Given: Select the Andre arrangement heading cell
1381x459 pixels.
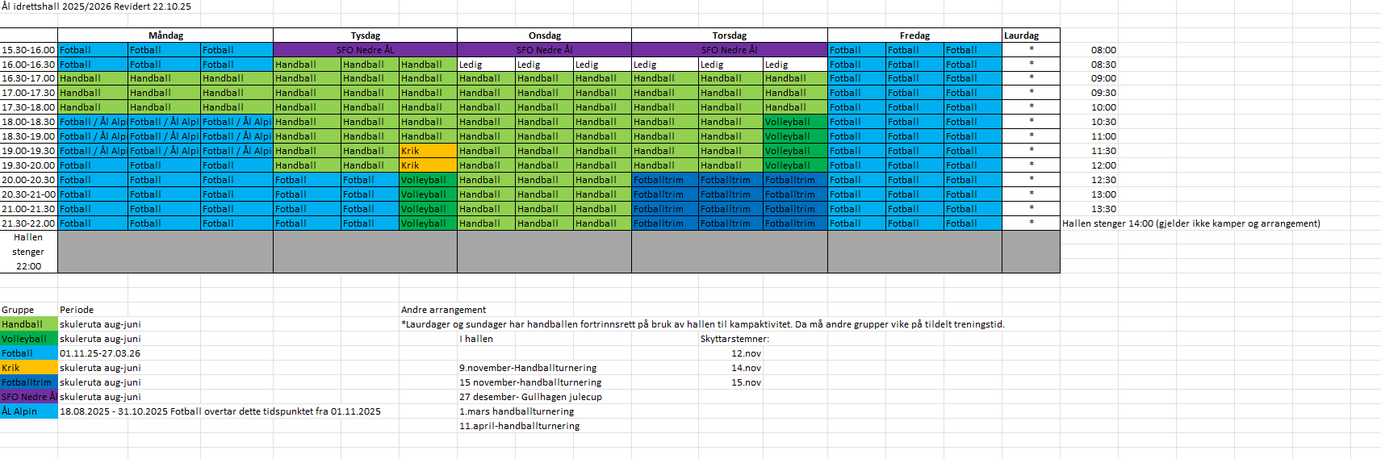Looking at the screenshot, I should 443,310.
